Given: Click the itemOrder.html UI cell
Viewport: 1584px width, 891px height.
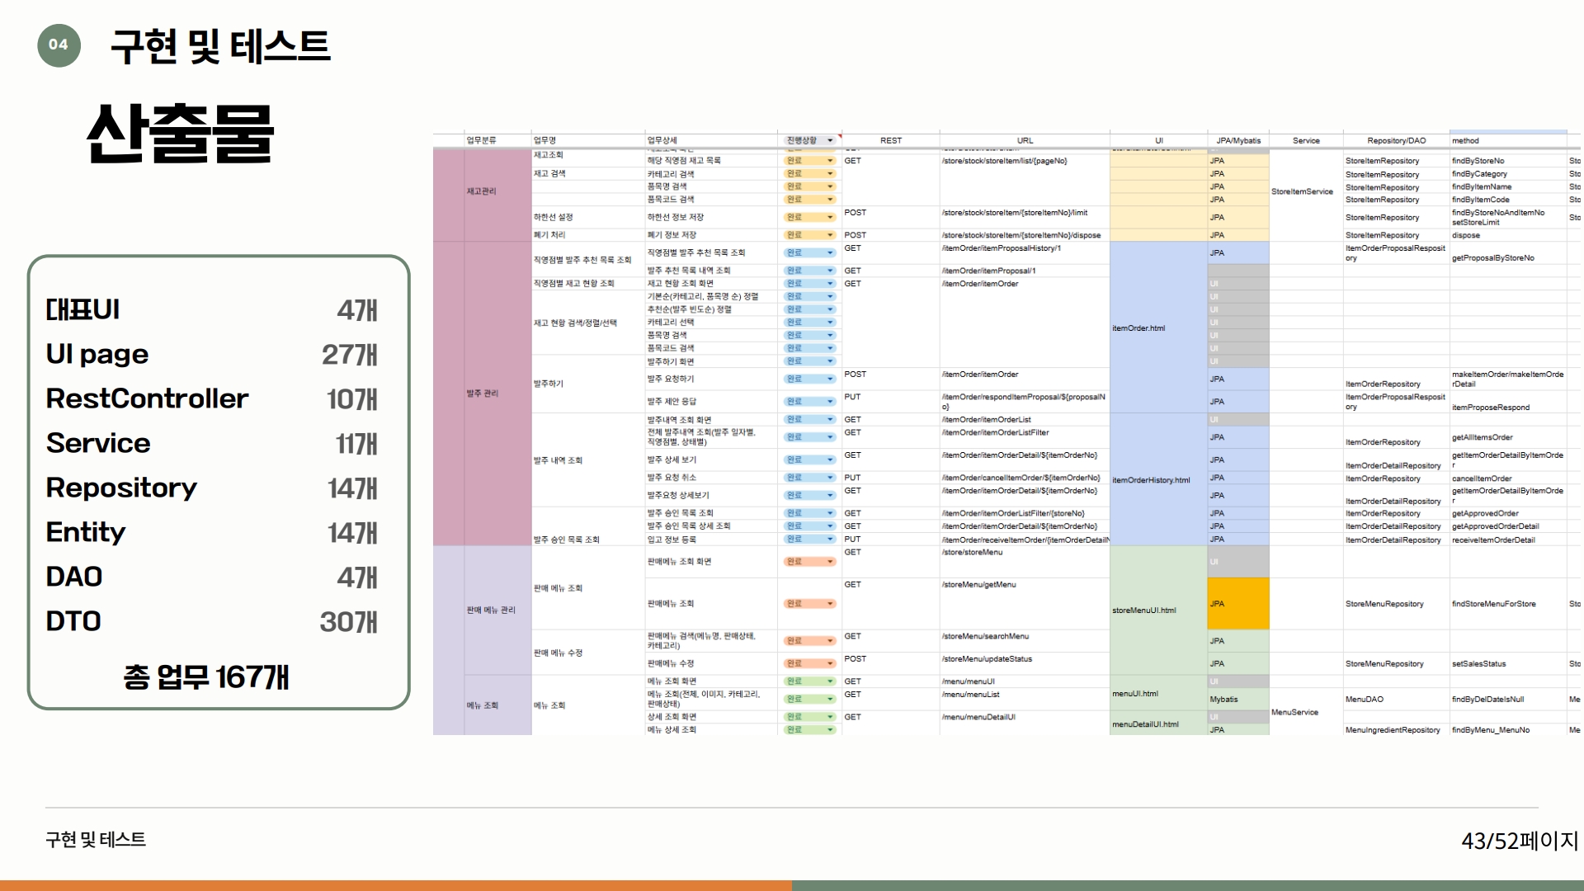Looking at the screenshot, I should click(1139, 328).
